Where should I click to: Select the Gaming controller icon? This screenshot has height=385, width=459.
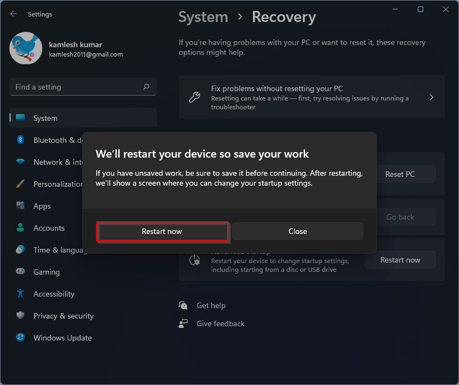pyautogui.click(x=20, y=272)
